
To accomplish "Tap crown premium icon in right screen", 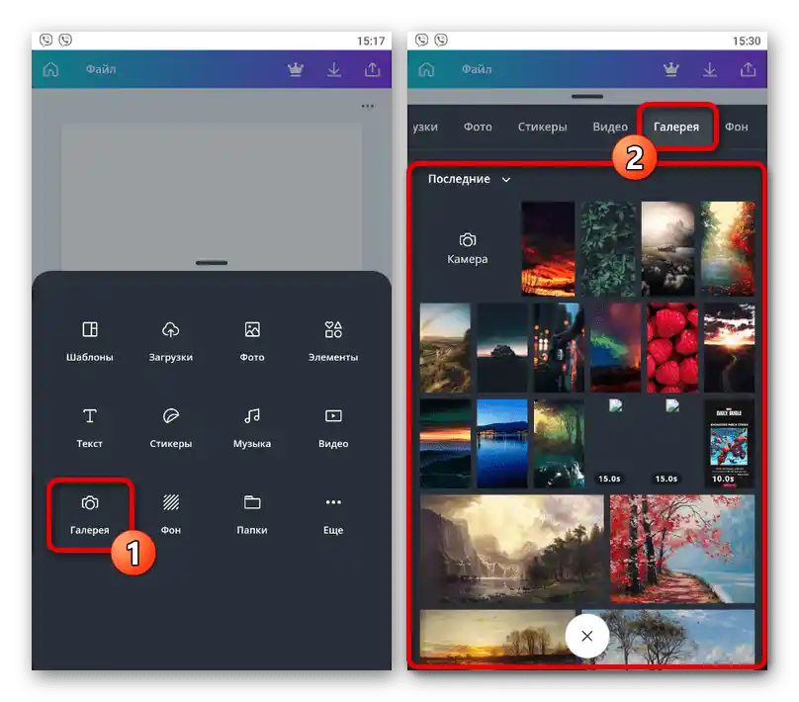I will 671,69.
